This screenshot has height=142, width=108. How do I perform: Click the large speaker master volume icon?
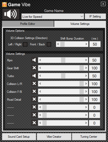click(x=11, y=14)
